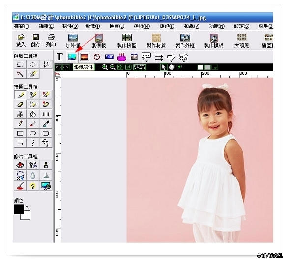Open the 功能(N) menu
Viewport: 285px width, 259px height.
(217, 26)
